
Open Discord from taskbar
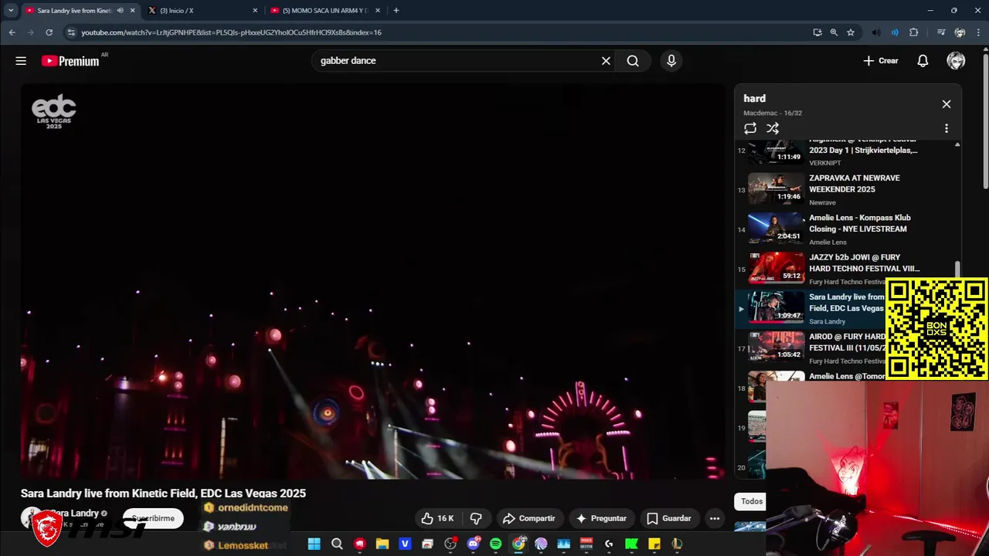tap(474, 544)
